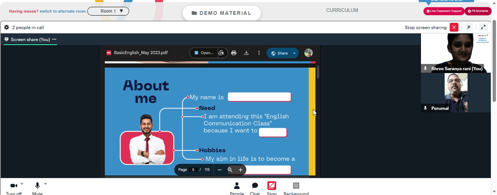The height and width of the screenshot is (195, 497).
Task: Open Google account profile avatar
Action: click(309, 53)
